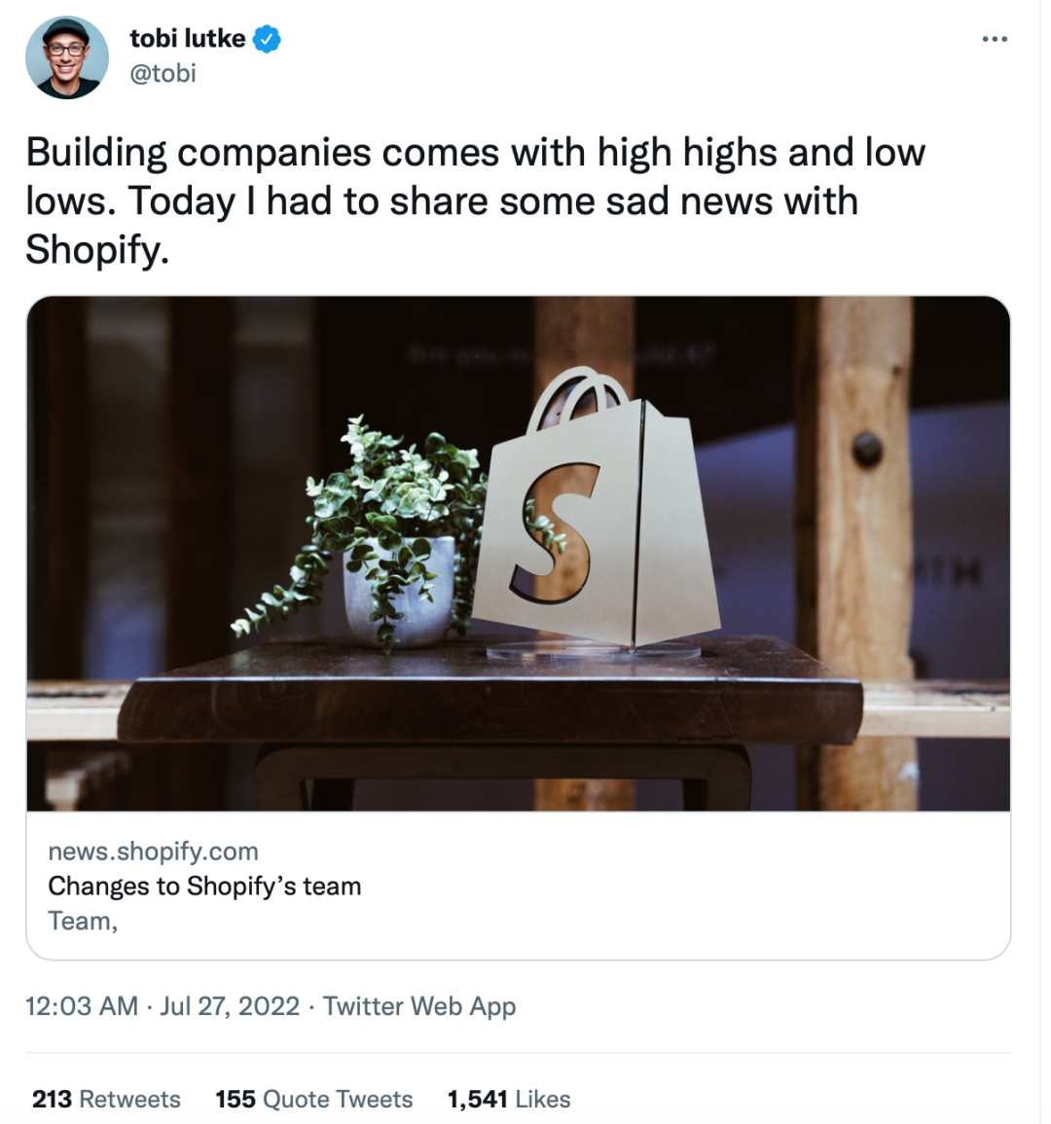The image size is (1051, 1124).
Task: Click the display name tobi lutke
Action: tap(188, 39)
